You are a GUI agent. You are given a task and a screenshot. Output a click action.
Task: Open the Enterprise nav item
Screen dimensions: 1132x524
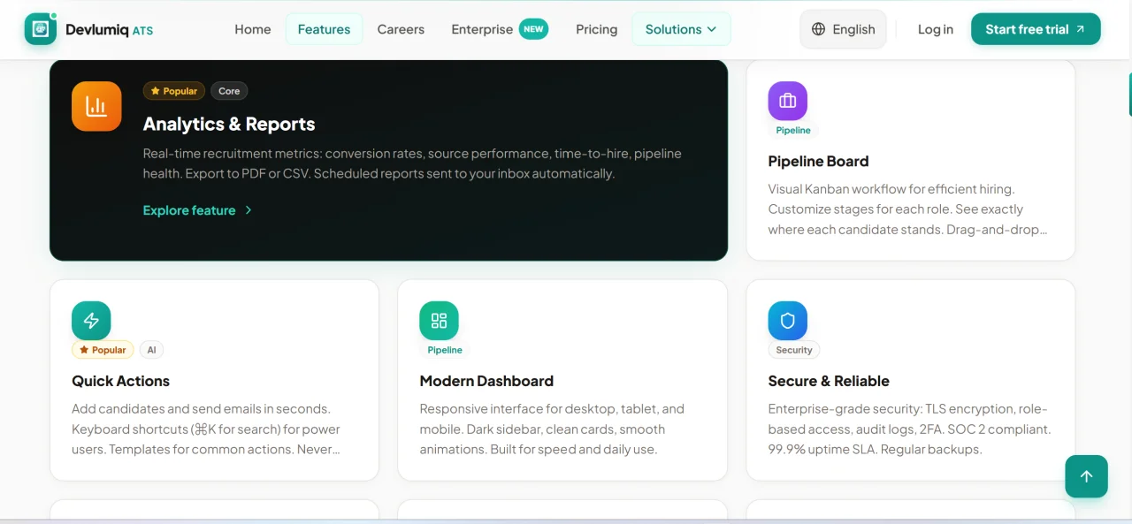pyautogui.click(x=482, y=29)
